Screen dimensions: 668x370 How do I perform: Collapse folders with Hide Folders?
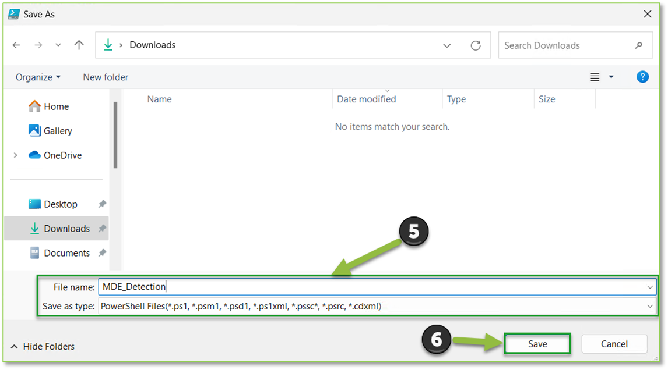43,346
